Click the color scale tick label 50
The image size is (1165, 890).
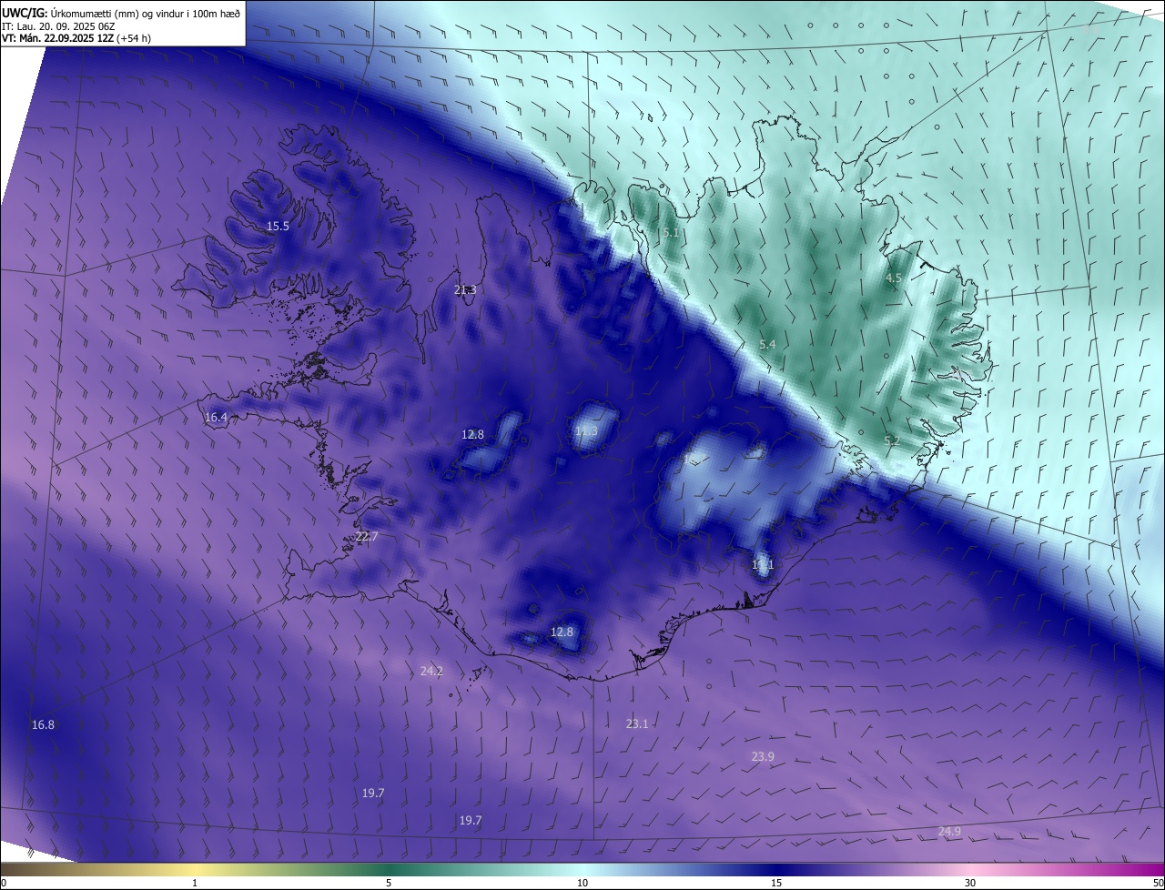coord(1158,883)
